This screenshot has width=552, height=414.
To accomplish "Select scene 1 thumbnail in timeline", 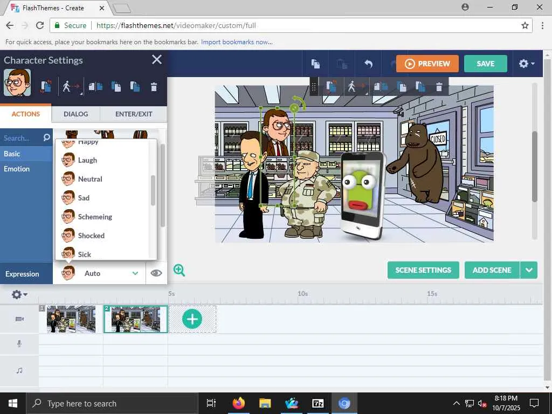I will point(71,319).
